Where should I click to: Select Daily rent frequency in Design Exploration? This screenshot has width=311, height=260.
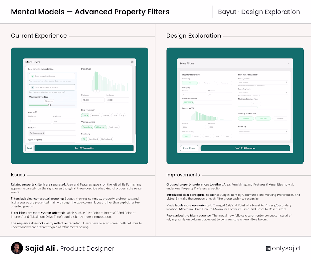point(217,136)
